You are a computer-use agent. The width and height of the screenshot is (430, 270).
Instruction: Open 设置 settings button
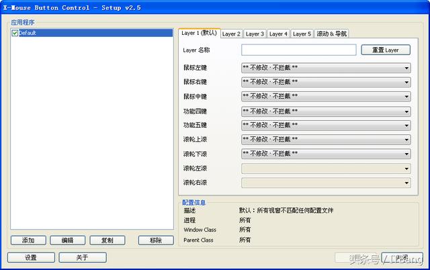pyautogui.click(x=31, y=257)
